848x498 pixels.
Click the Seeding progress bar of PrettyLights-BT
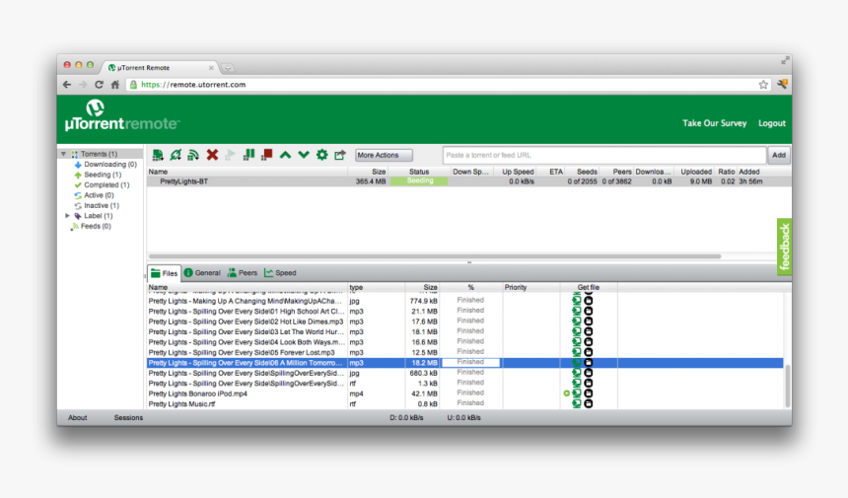[x=419, y=181]
